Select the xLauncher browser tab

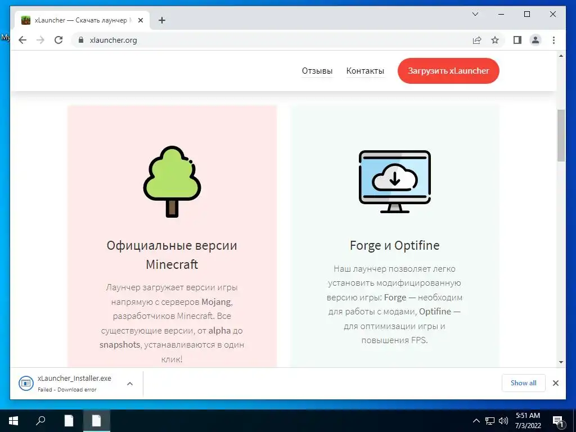pos(81,21)
